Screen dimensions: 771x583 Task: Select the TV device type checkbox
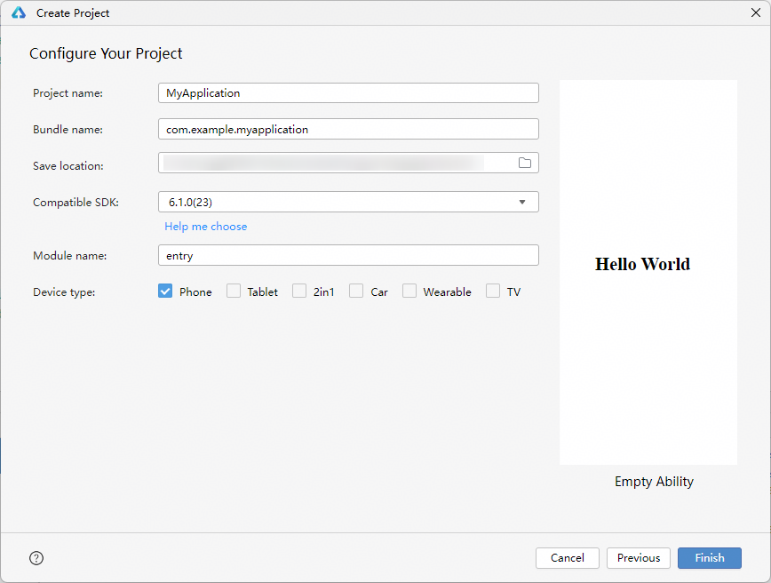(493, 291)
